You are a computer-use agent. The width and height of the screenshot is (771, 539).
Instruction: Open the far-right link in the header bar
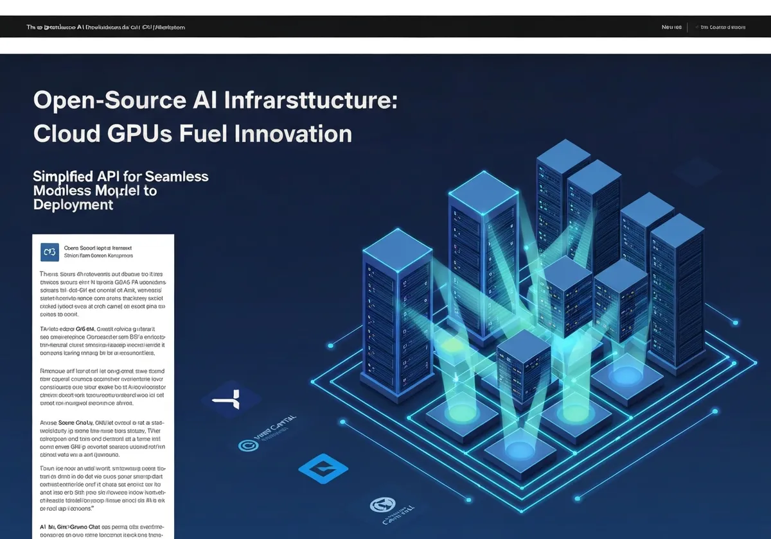pyautogui.click(x=723, y=28)
